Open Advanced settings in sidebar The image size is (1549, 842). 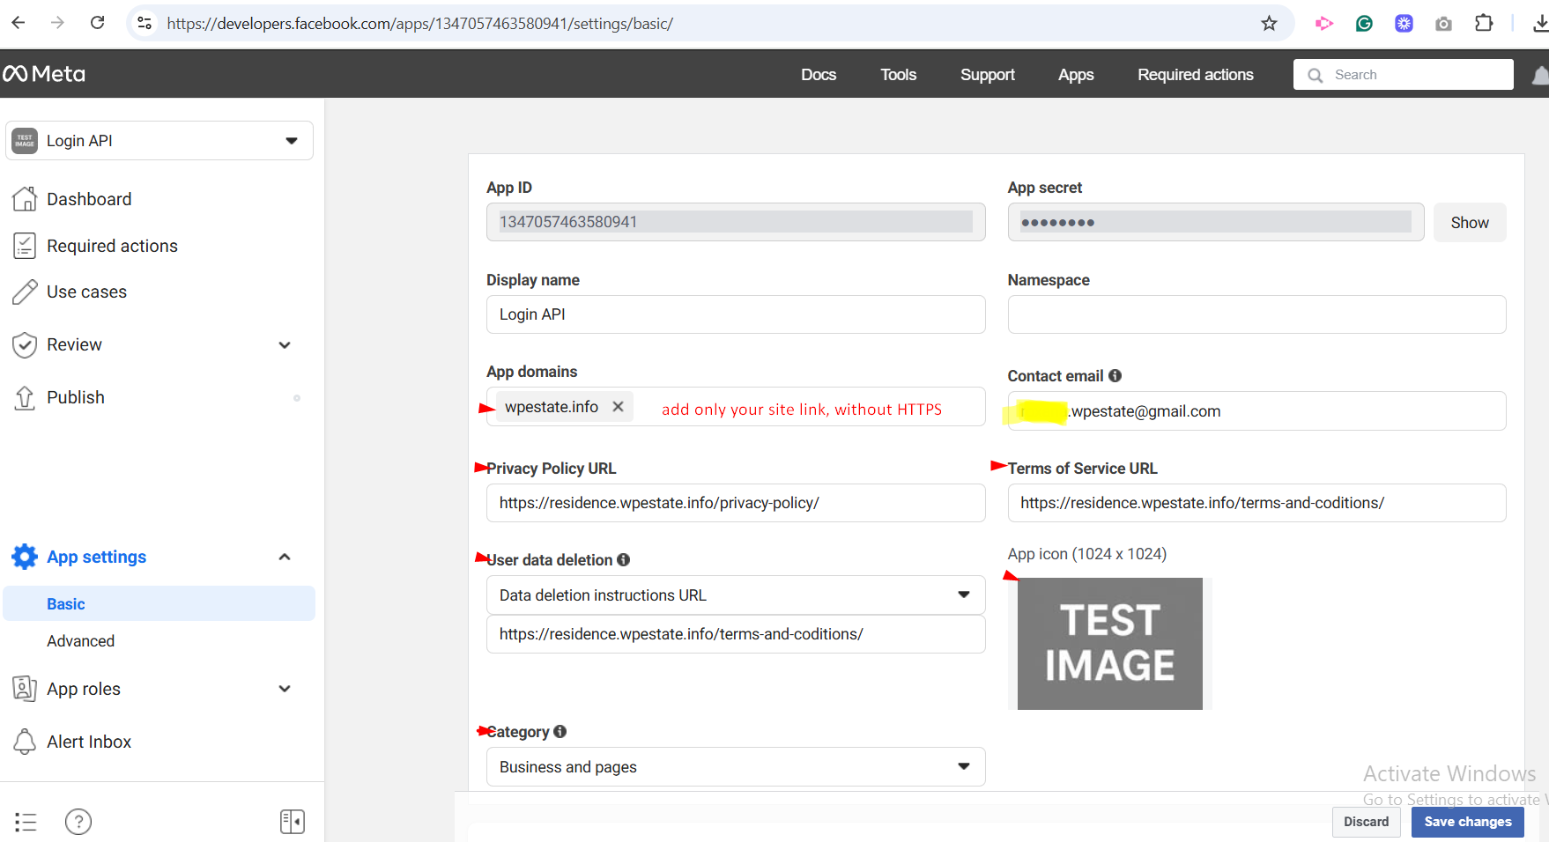coord(81,641)
